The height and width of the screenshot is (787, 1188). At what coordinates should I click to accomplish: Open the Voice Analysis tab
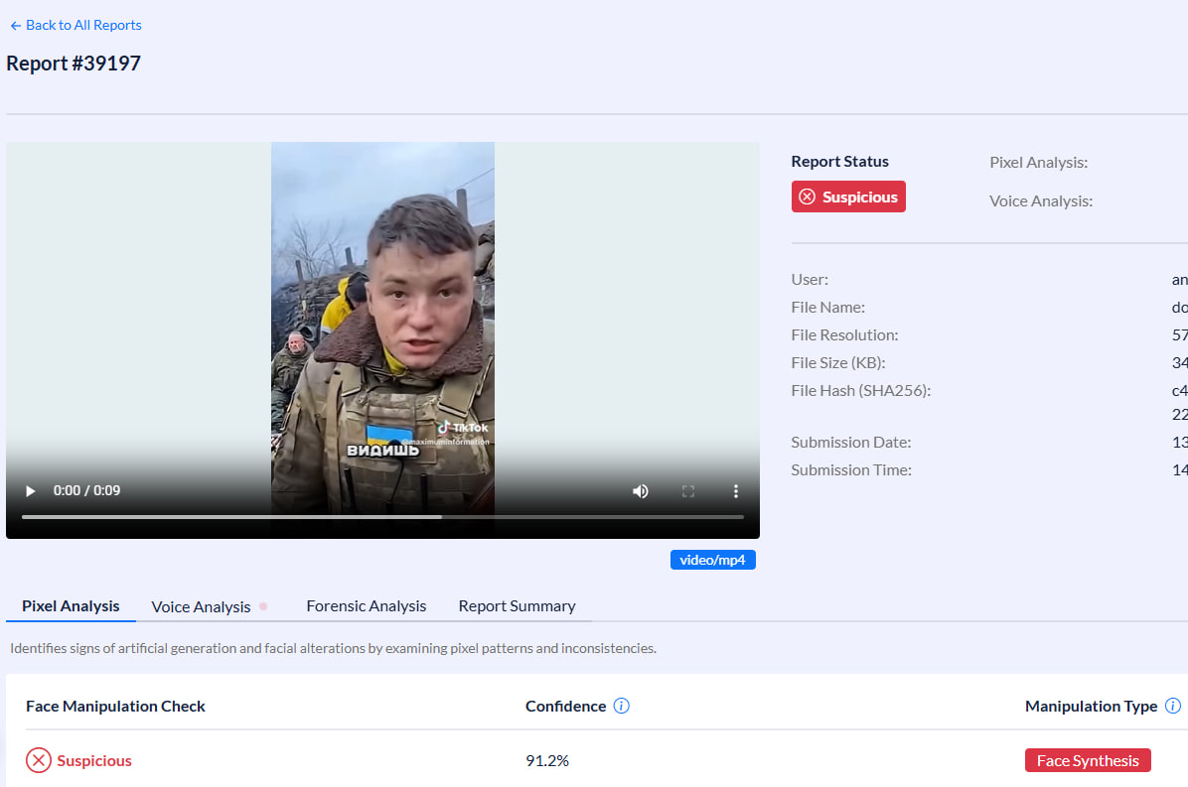[201, 606]
